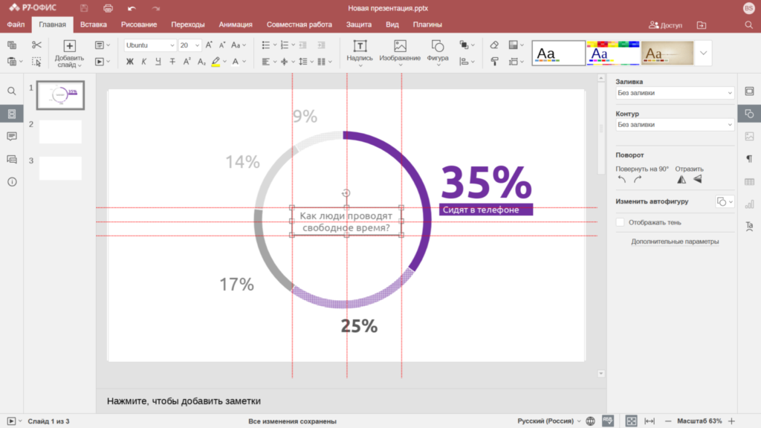Click the Cut scissors icon
Image resolution: width=761 pixels, height=428 pixels.
(x=36, y=45)
